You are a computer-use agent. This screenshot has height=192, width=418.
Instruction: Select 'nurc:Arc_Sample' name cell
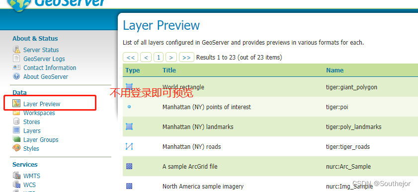click(x=348, y=167)
